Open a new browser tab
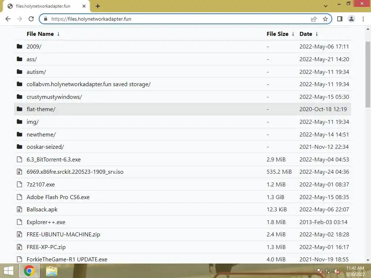371x278 pixels. (98, 6)
